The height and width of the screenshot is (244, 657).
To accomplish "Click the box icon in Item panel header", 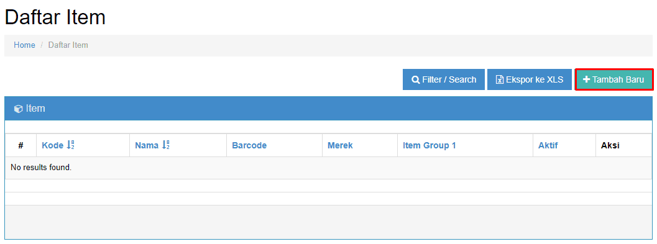I will (19, 109).
